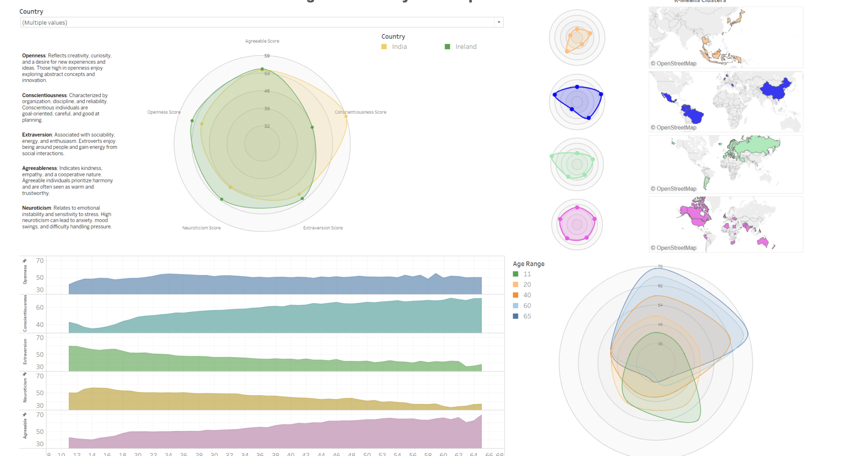856x456 pixels.
Task: Select Ireland's green legend color swatch
Action: [447, 46]
